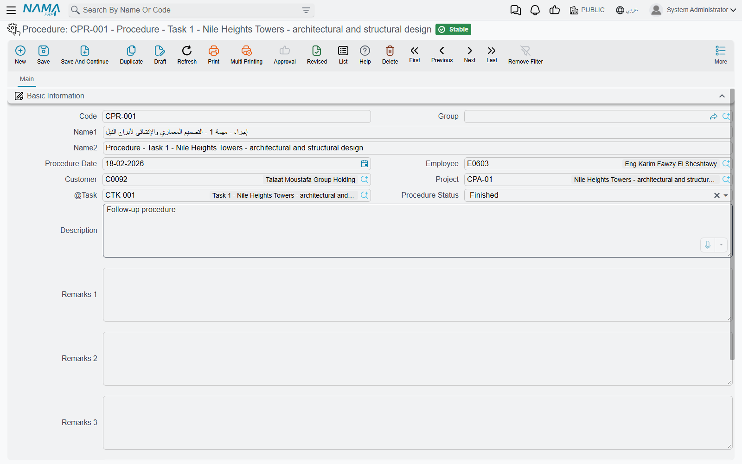Clear the Procedure Status value
The width and height of the screenshot is (742, 464).
[717, 195]
